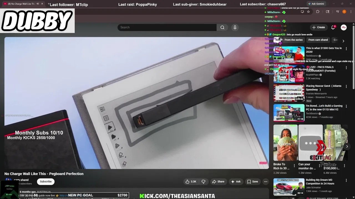Open options for FNCS FINALS livestream
This screenshot has height=199, width=355.
[346, 68]
